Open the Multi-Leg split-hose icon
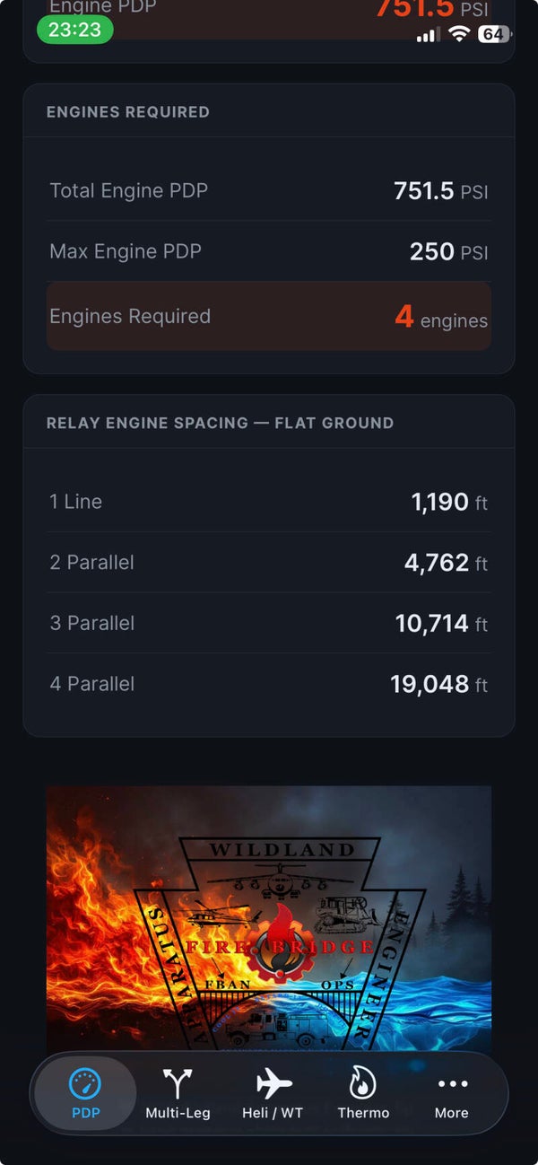The image size is (538, 1165). 178,1083
